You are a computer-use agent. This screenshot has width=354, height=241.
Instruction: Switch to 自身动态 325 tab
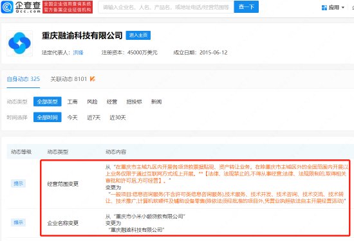(x=23, y=79)
